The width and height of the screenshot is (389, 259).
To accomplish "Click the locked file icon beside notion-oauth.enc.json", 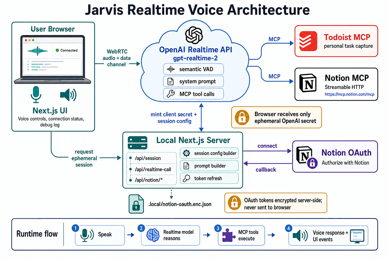I will 136,204.
